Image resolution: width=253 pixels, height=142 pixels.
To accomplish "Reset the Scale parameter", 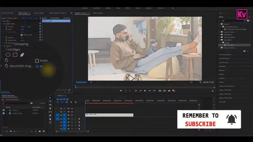I will click(x=40, y=29).
